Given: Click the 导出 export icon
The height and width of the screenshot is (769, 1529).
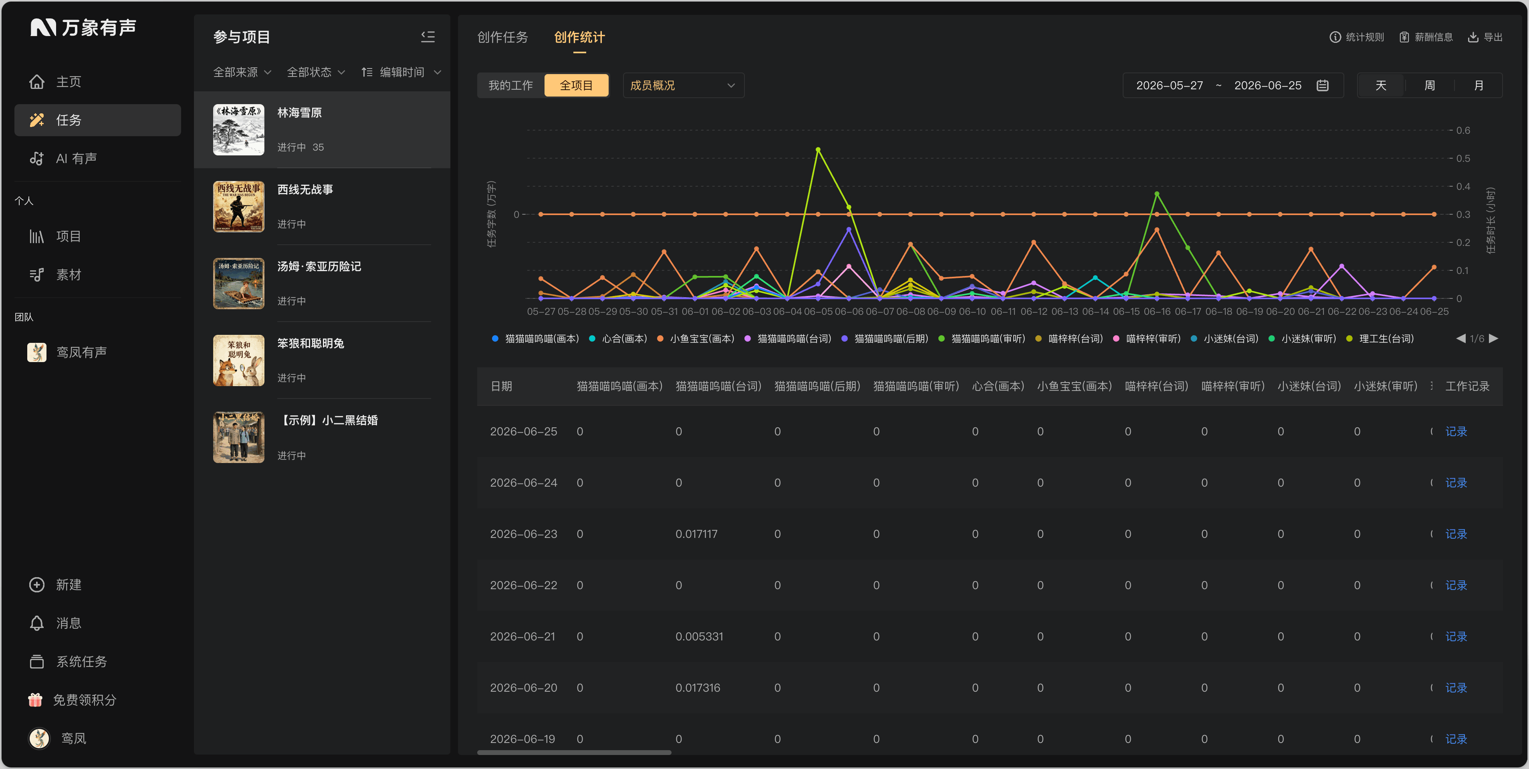Looking at the screenshot, I should pyautogui.click(x=1473, y=37).
